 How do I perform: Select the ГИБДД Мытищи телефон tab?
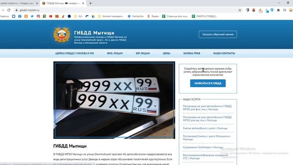[x=63, y=3]
